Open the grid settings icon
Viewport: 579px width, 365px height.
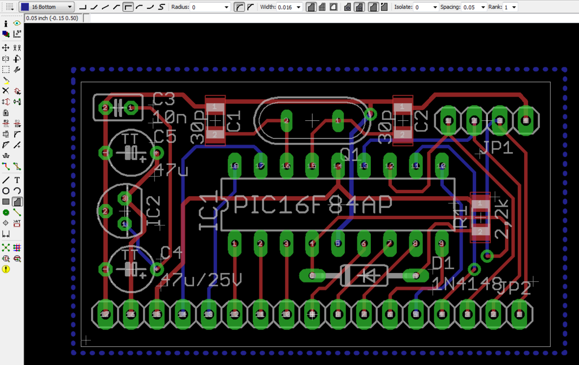tap(10, 7)
